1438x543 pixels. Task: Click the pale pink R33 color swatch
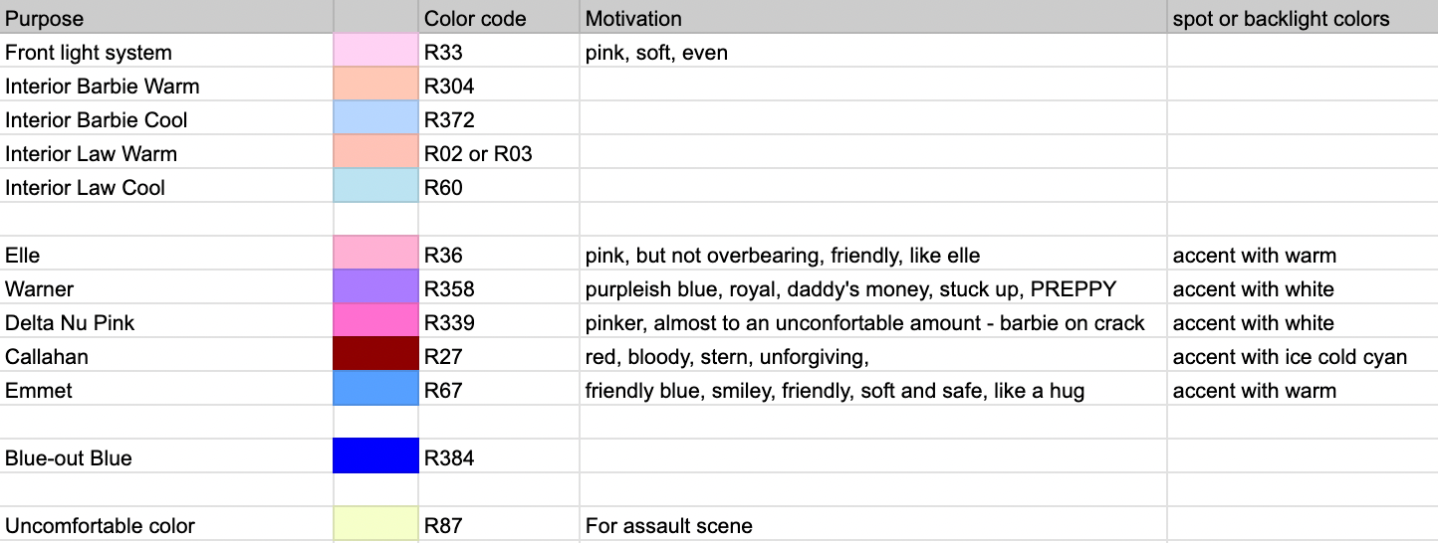375,52
